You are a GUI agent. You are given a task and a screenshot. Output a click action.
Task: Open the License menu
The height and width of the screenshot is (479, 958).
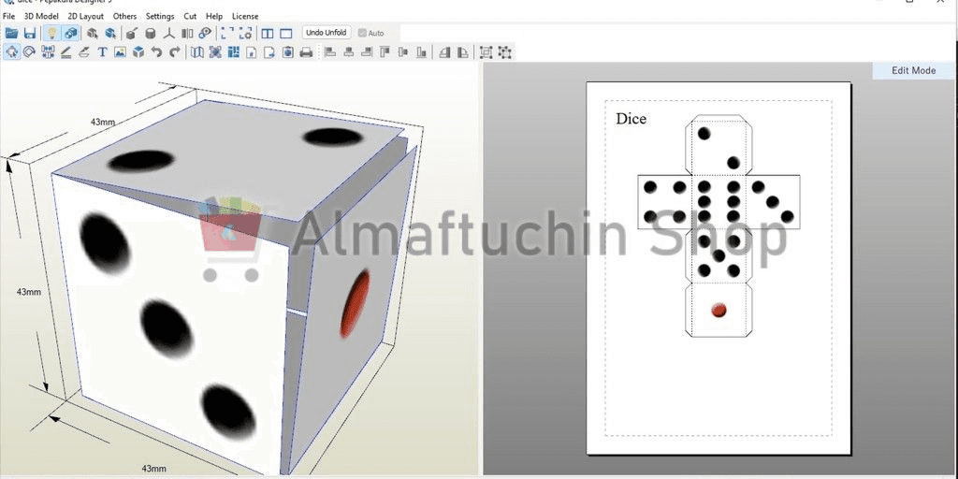tap(245, 16)
